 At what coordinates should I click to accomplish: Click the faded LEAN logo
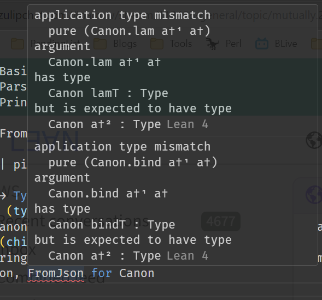(x=45, y=141)
